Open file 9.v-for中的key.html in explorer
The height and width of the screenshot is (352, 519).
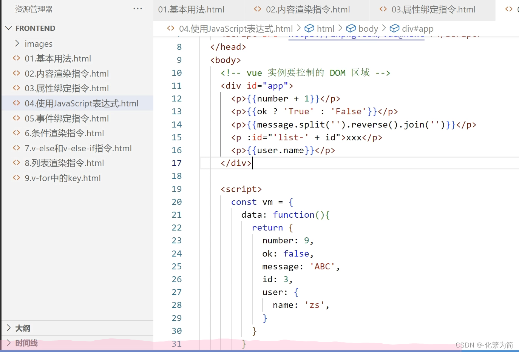pyautogui.click(x=63, y=178)
